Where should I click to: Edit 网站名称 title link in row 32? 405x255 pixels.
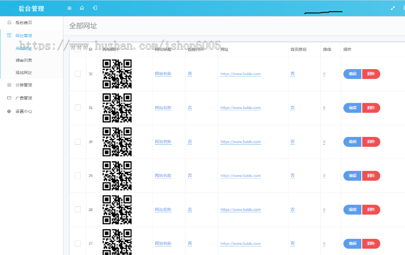(163, 74)
